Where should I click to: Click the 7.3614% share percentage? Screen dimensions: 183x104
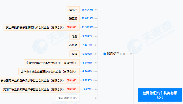pyautogui.click(x=87, y=45)
